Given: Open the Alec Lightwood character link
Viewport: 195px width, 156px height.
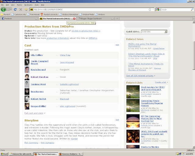Looking at the screenshot, I should coord(68,106).
